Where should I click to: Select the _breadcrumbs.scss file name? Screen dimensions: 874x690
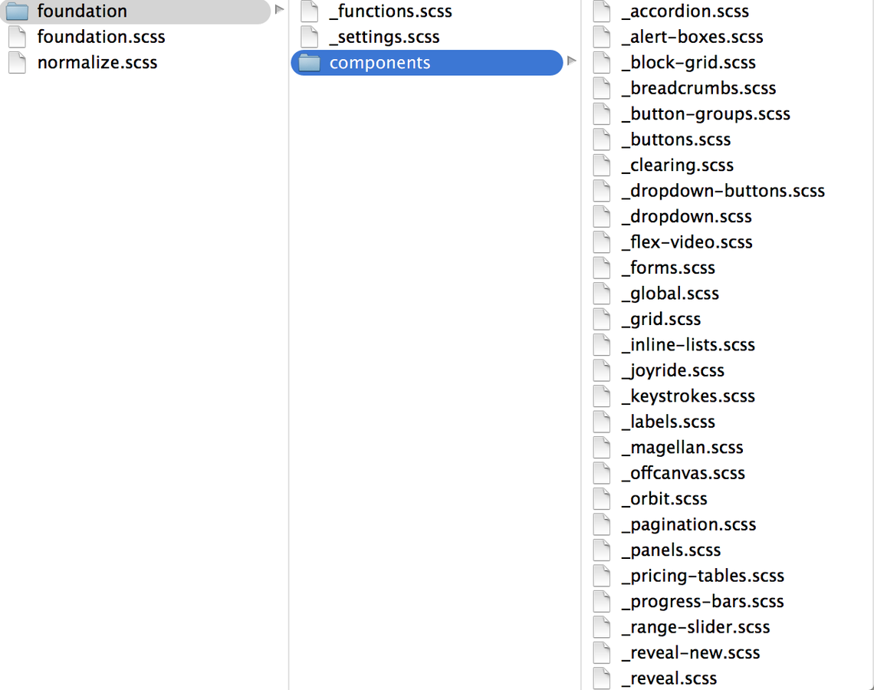point(699,88)
